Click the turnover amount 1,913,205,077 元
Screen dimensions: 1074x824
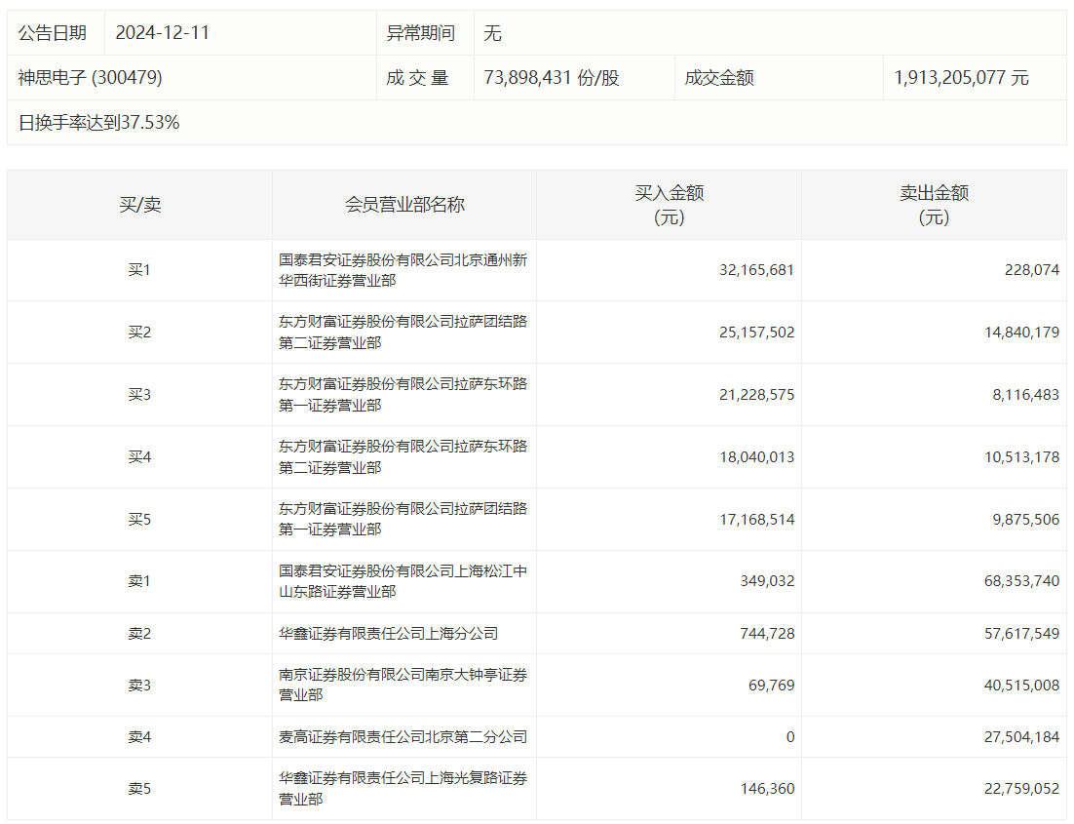961,77
